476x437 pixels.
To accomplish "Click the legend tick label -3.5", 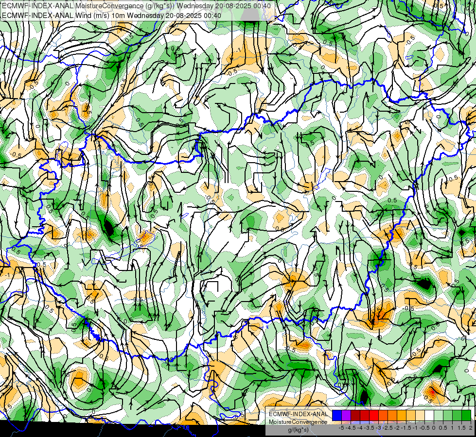I will 369,428.
